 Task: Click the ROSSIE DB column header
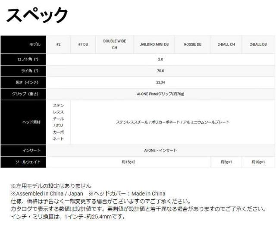click(x=192, y=44)
